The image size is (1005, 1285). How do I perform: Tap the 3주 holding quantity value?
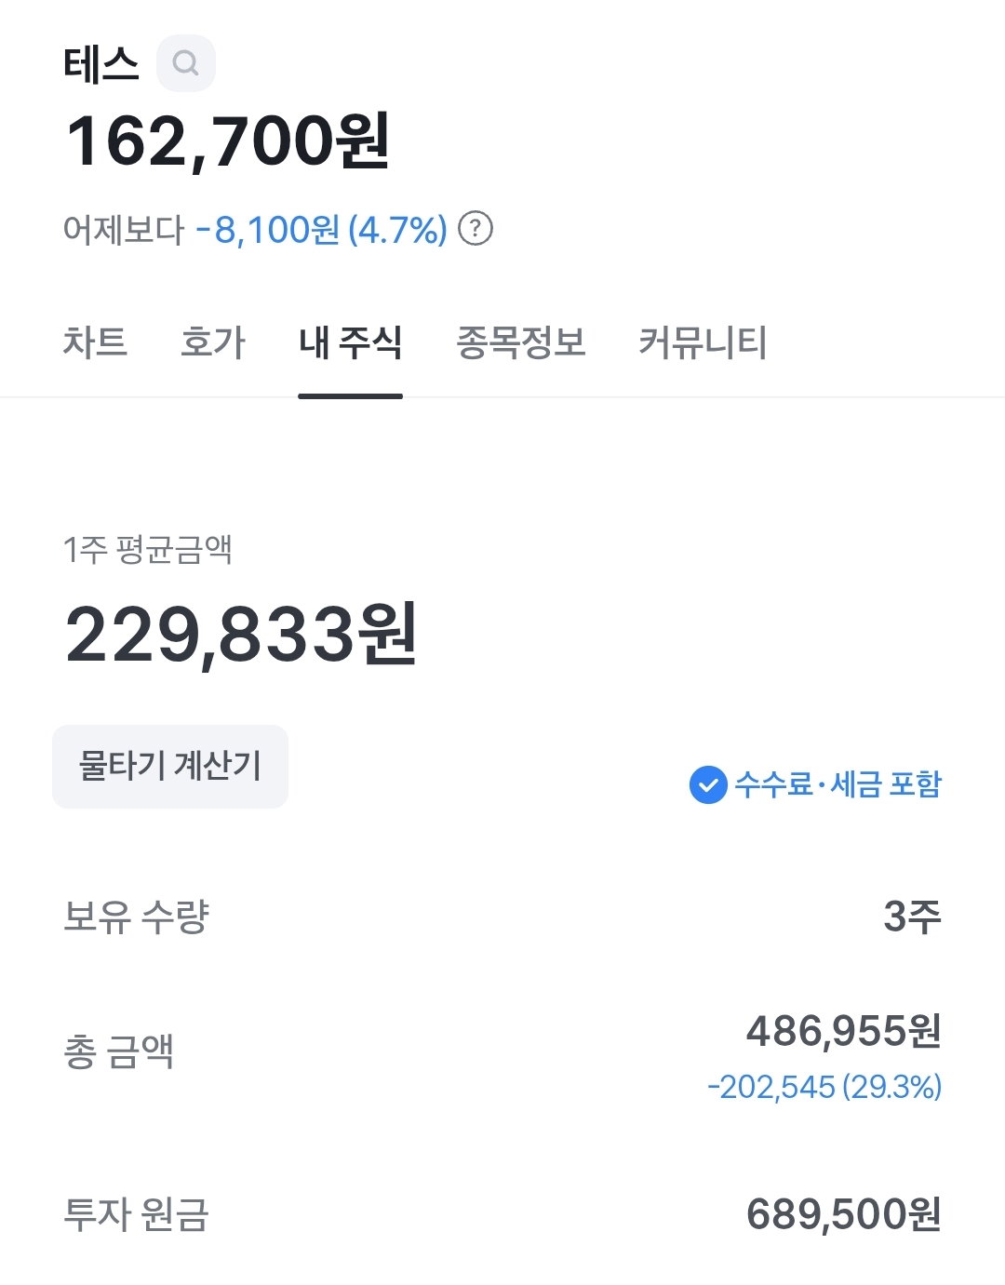[x=912, y=917]
